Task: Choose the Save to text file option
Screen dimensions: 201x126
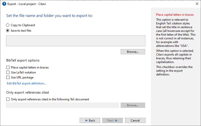Action: (x=8, y=31)
